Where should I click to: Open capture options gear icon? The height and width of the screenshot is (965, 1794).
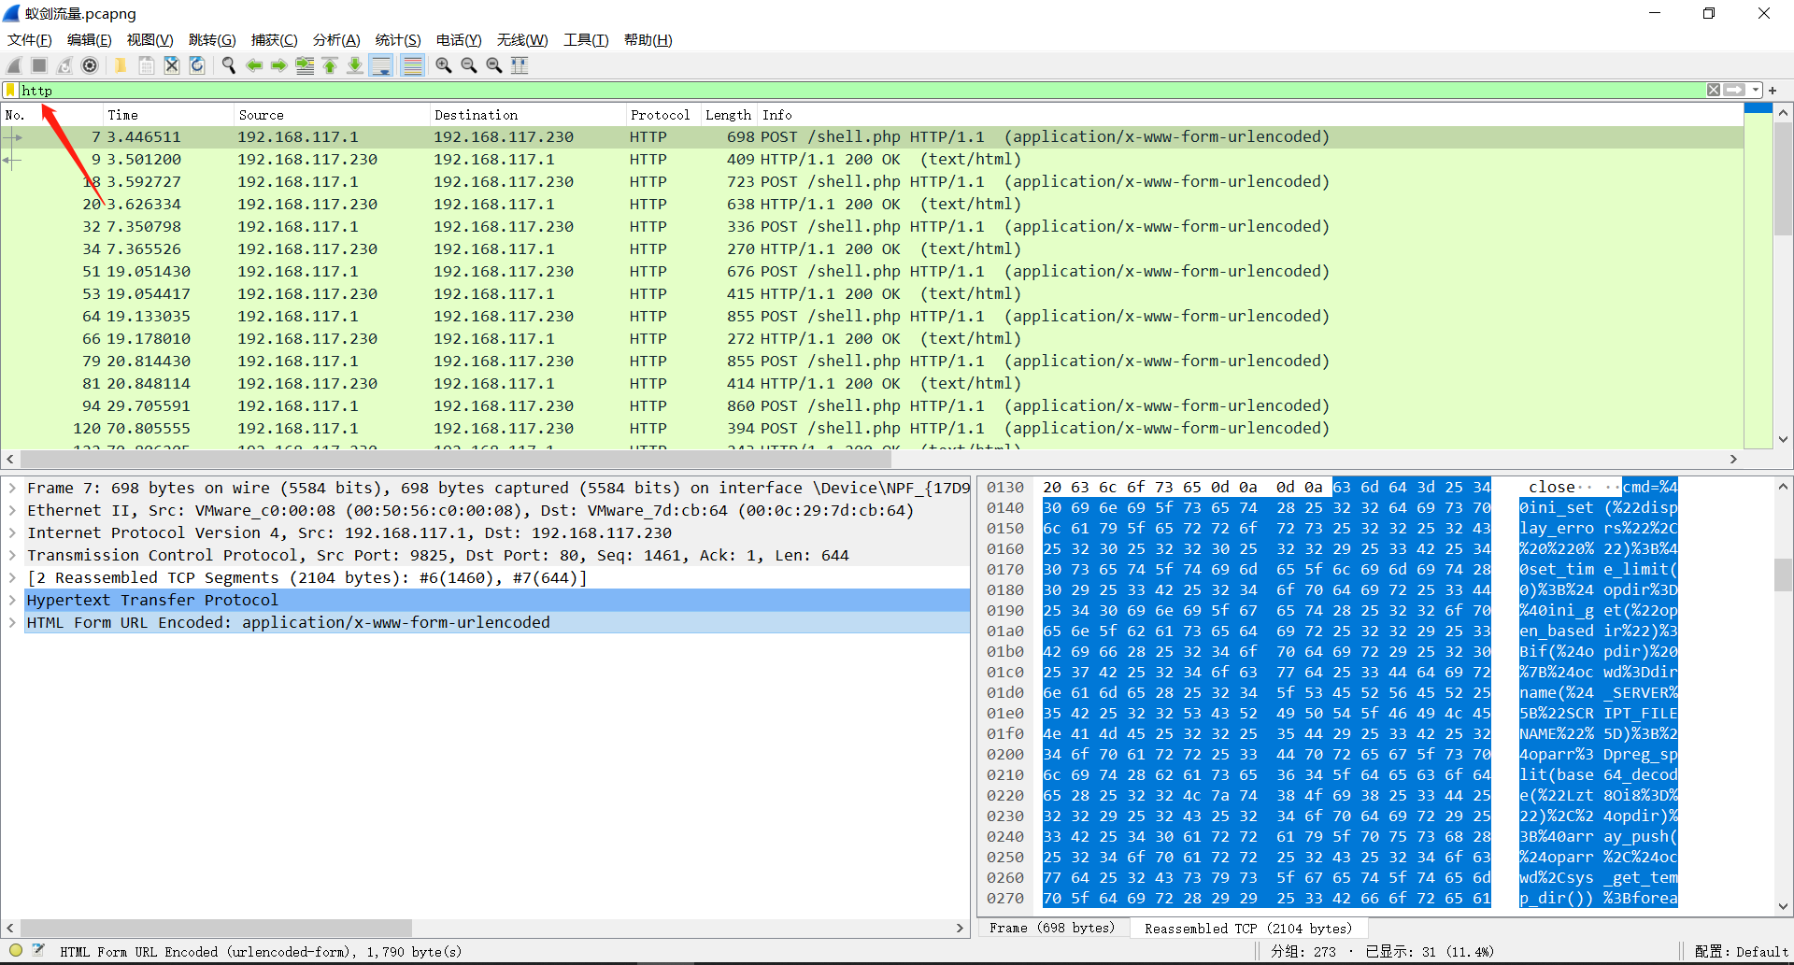click(90, 65)
